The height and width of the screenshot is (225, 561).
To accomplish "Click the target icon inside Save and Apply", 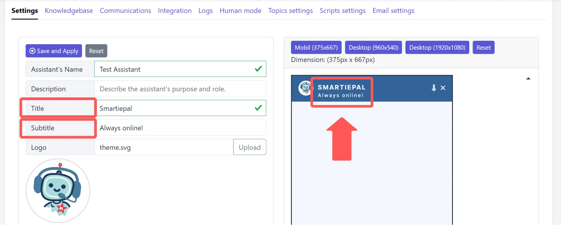I will 32,51.
